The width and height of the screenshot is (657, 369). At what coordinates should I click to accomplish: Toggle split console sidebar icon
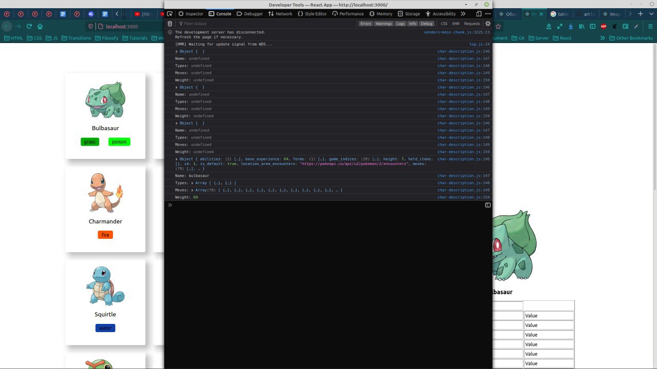click(x=488, y=205)
